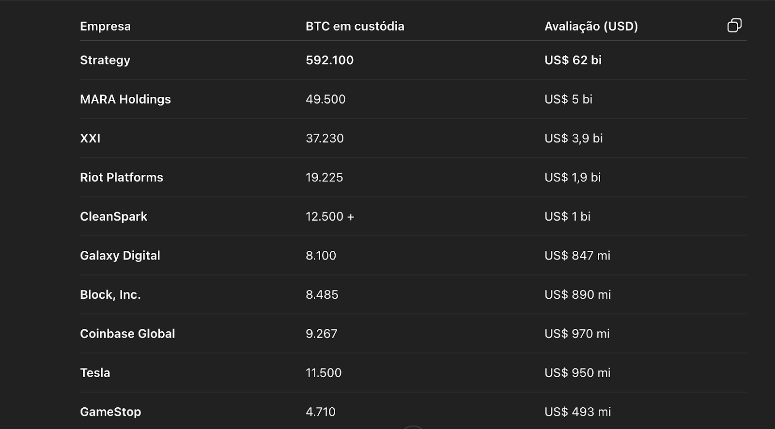The height and width of the screenshot is (429, 775).
Task: Select the Empresa column header
Action: (x=105, y=26)
